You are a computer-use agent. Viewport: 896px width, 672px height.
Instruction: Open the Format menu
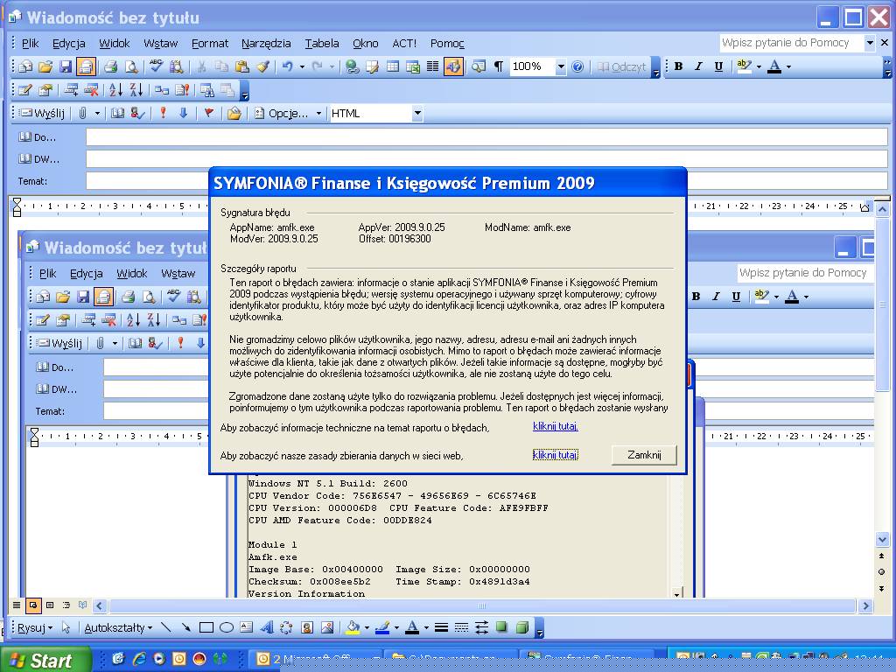pyautogui.click(x=210, y=44)
